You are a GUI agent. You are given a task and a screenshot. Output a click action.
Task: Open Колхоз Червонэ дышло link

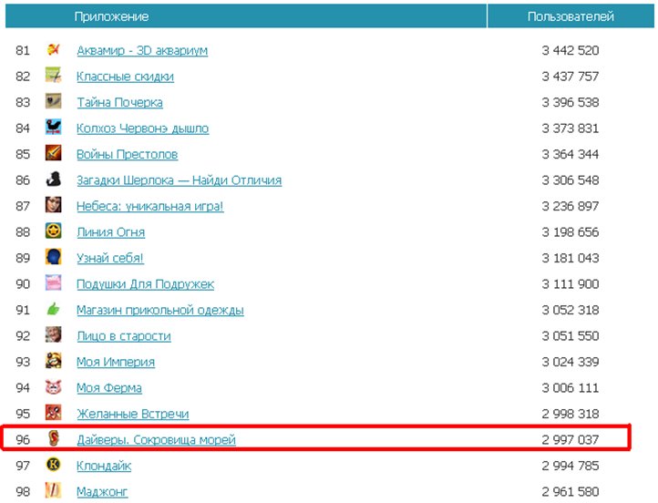143,128
